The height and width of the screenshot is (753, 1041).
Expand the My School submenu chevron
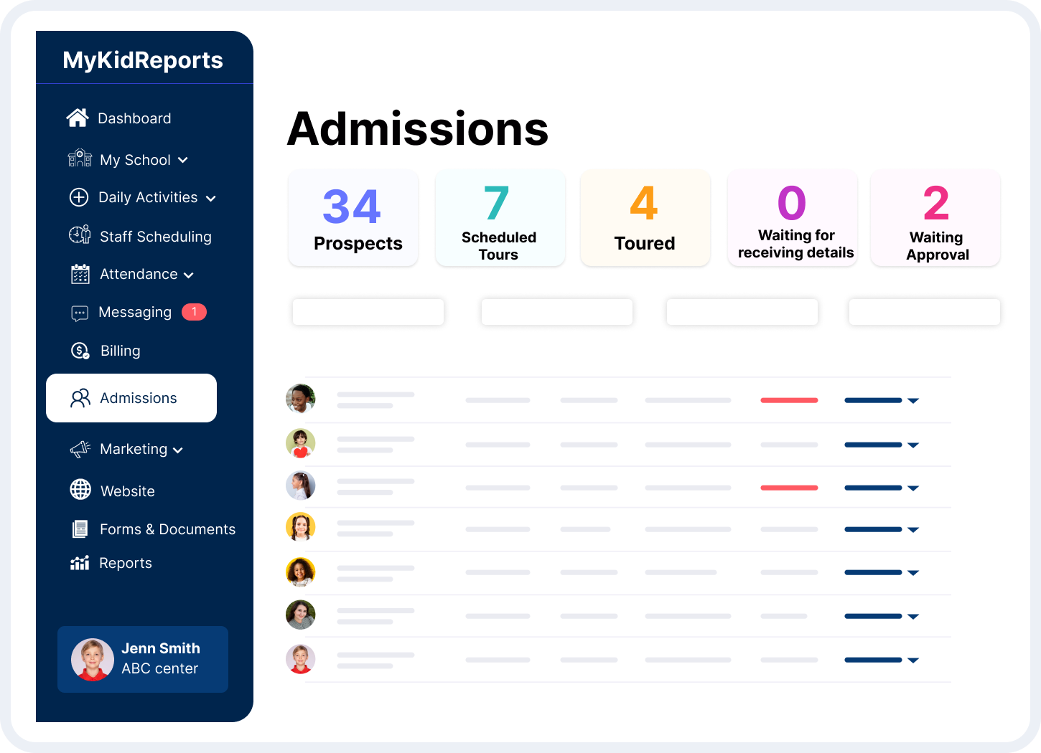coord(183,160)
